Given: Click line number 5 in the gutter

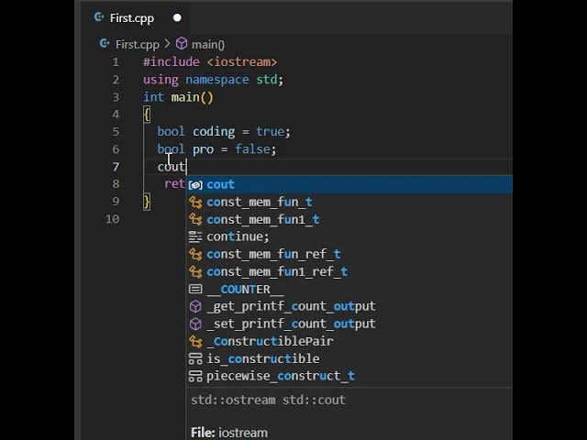Looking at the screenshot, I should pos(116,132).
